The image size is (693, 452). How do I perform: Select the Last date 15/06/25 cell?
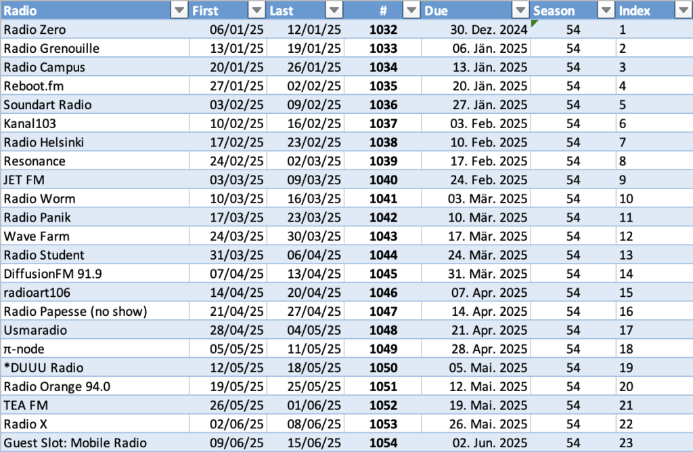pos(305,443)
